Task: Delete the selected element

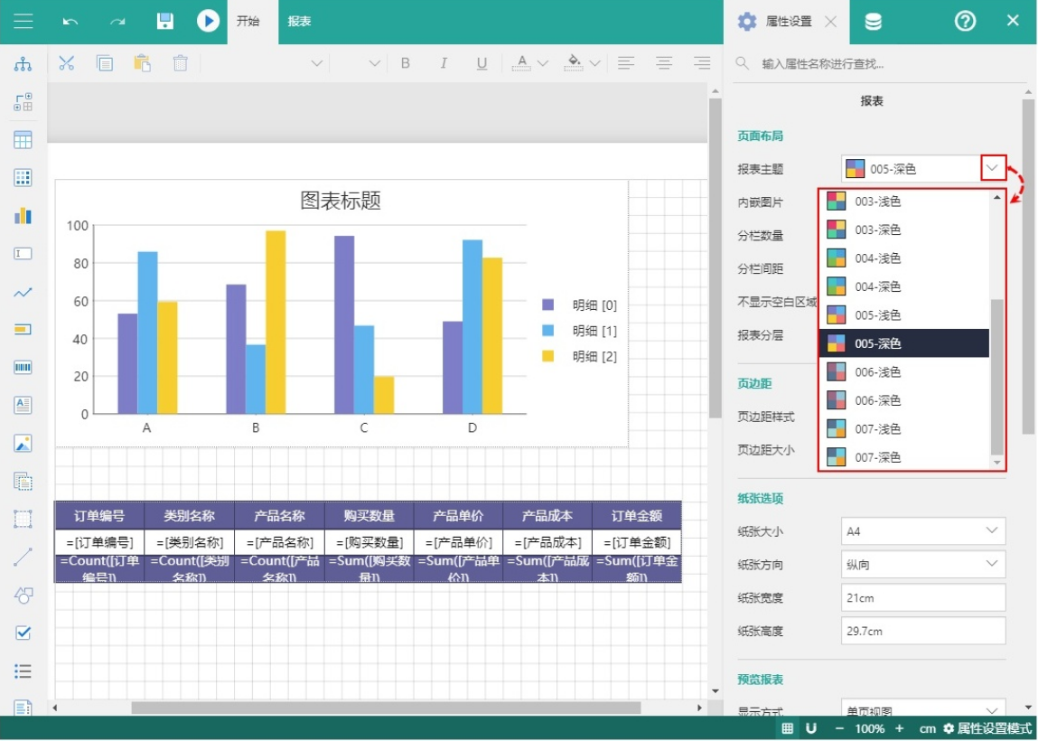Action: click(x=180, y=63)
